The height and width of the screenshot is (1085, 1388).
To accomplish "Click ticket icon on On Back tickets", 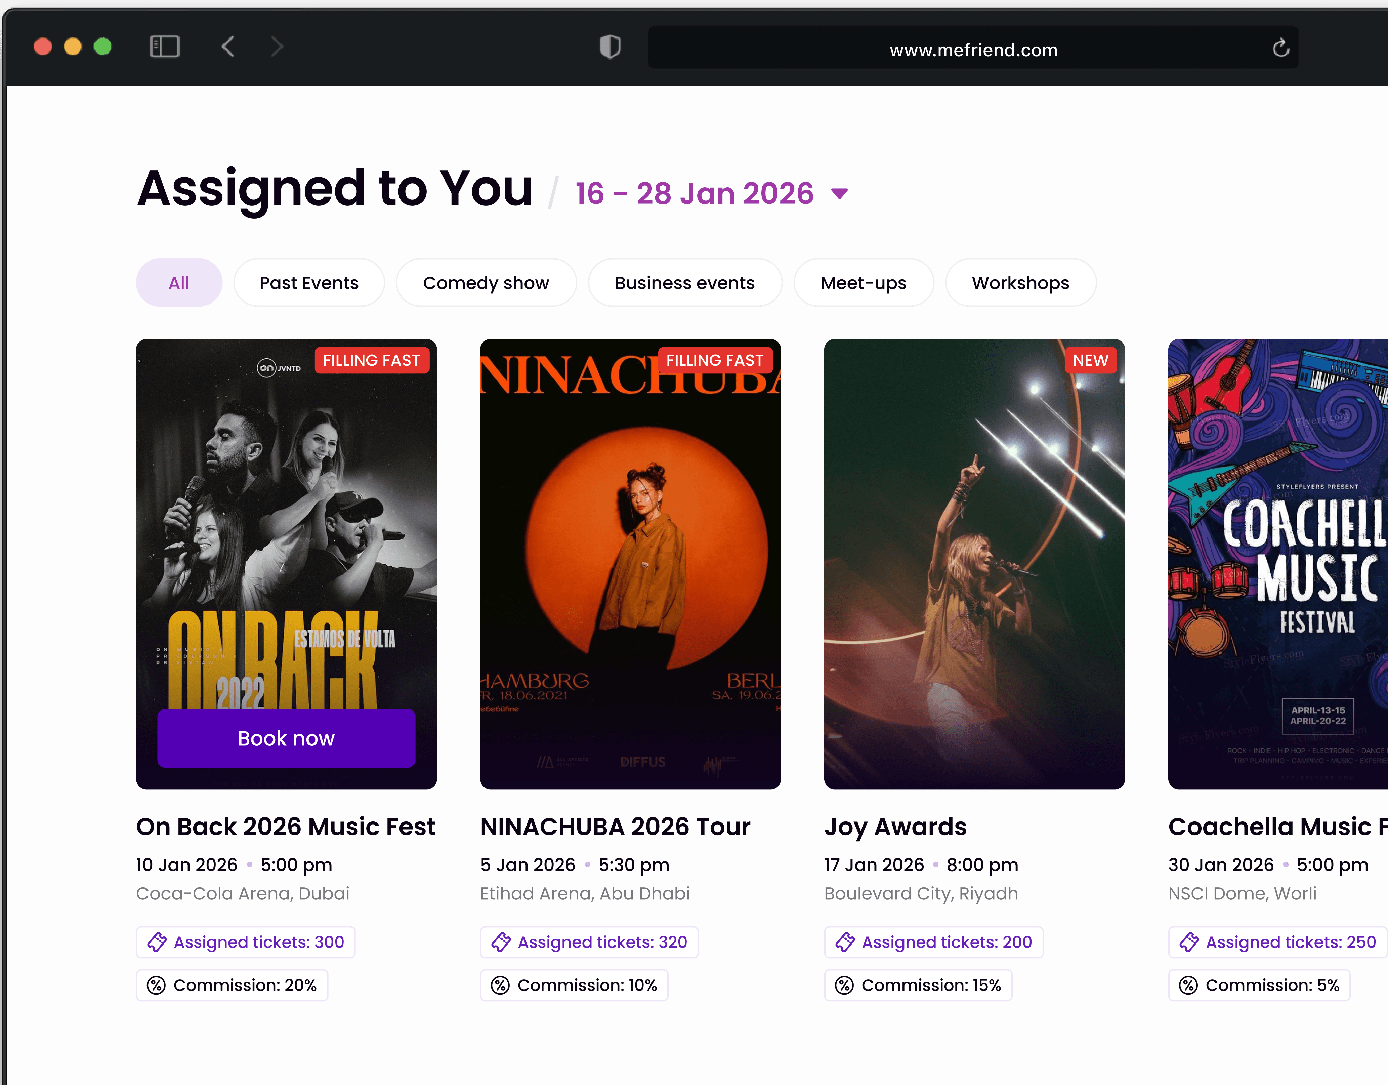I will 157,942.
